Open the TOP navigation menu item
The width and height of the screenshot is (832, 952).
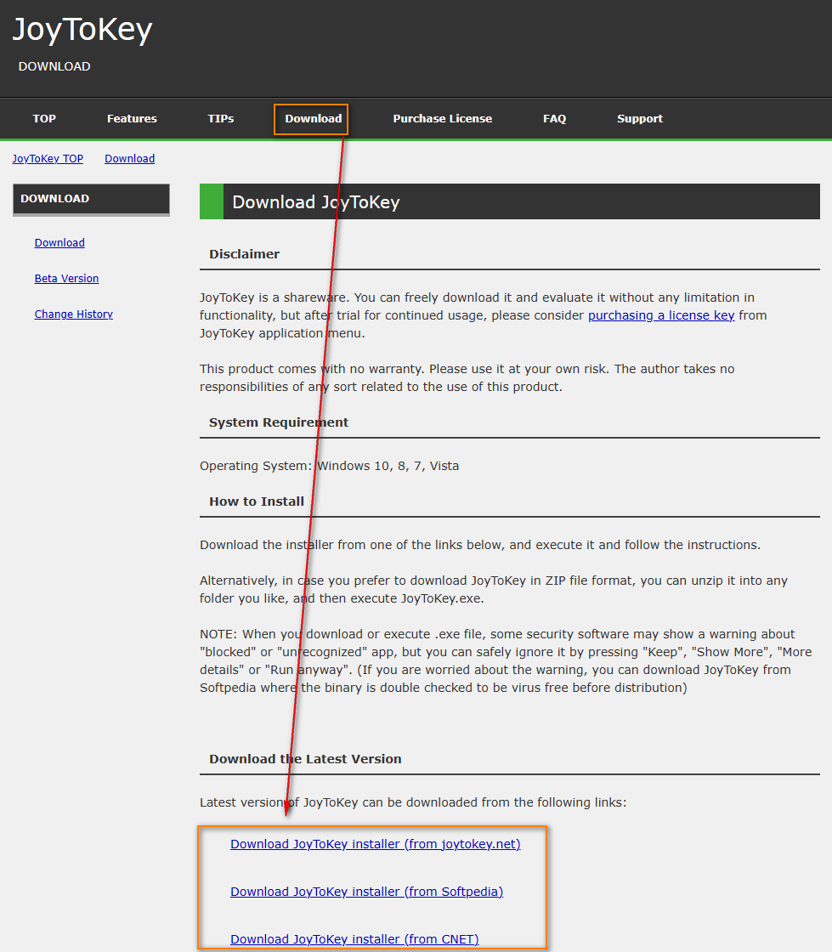click(44, 118)
